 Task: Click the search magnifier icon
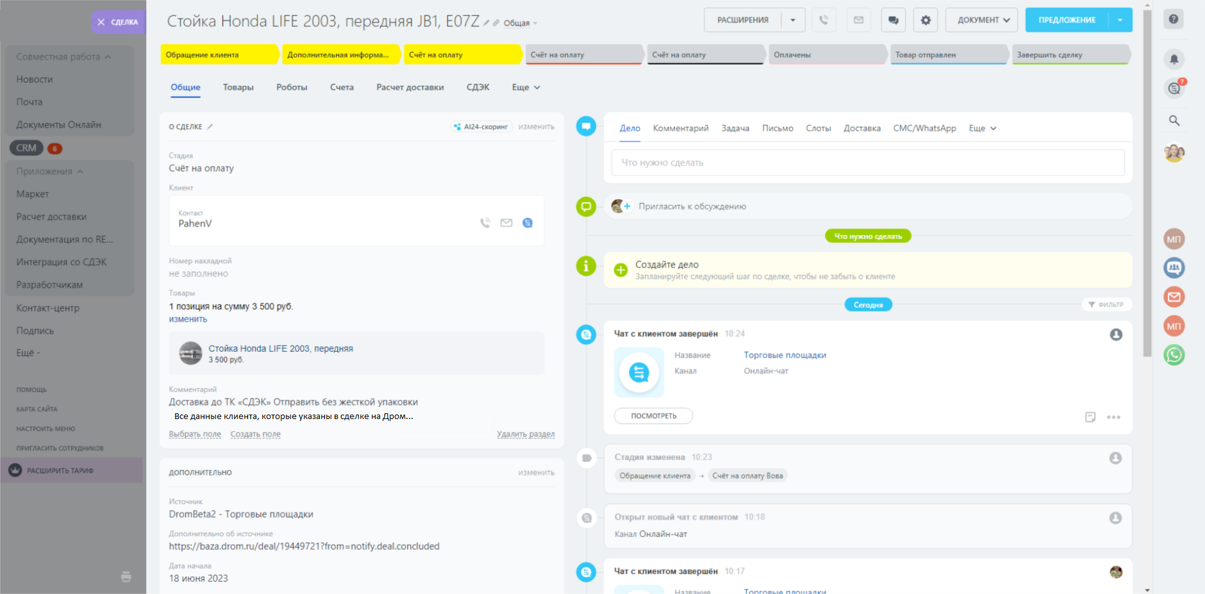[1174, 120]
